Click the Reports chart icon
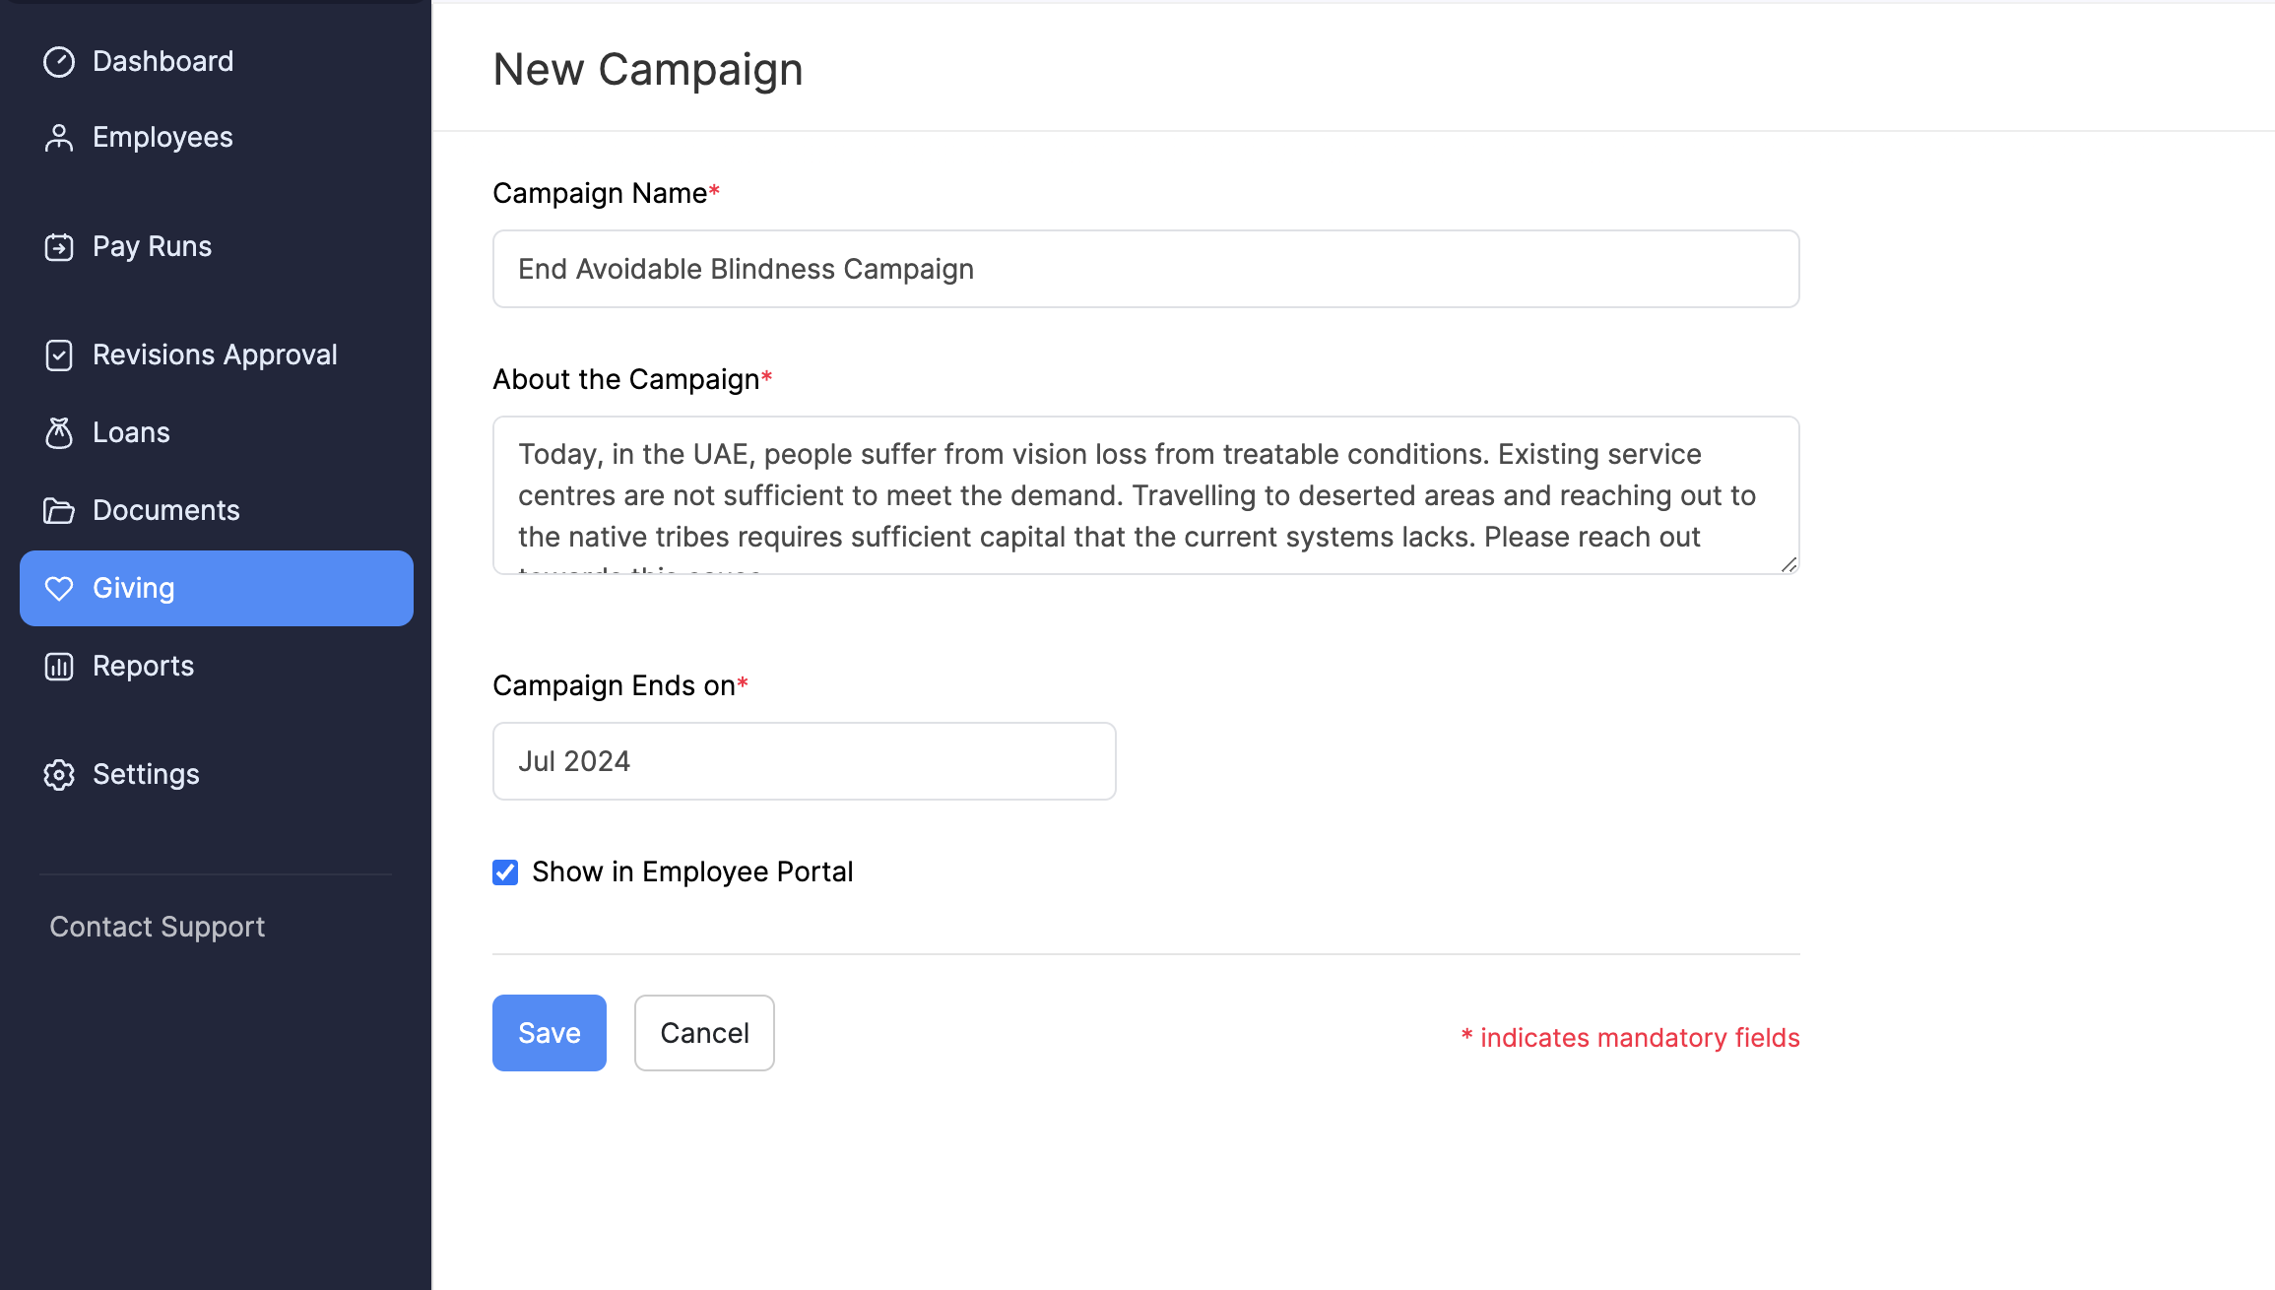Screen dimensions: 2275x1290 tap(59, 667)
